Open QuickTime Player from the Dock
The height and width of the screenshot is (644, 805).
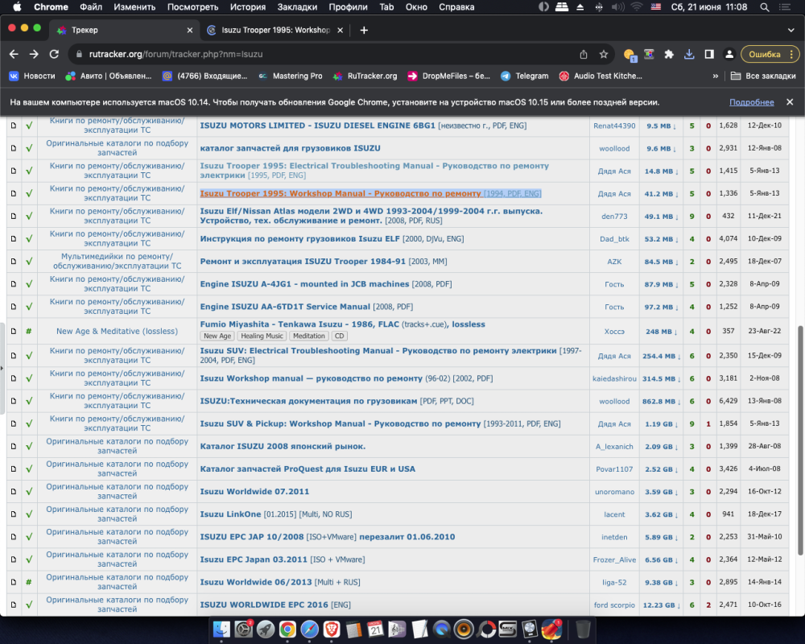[441, 629]
